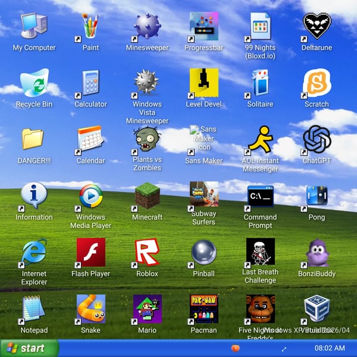
Task: Open the Notepad shortcut
Action: [33, 308]
